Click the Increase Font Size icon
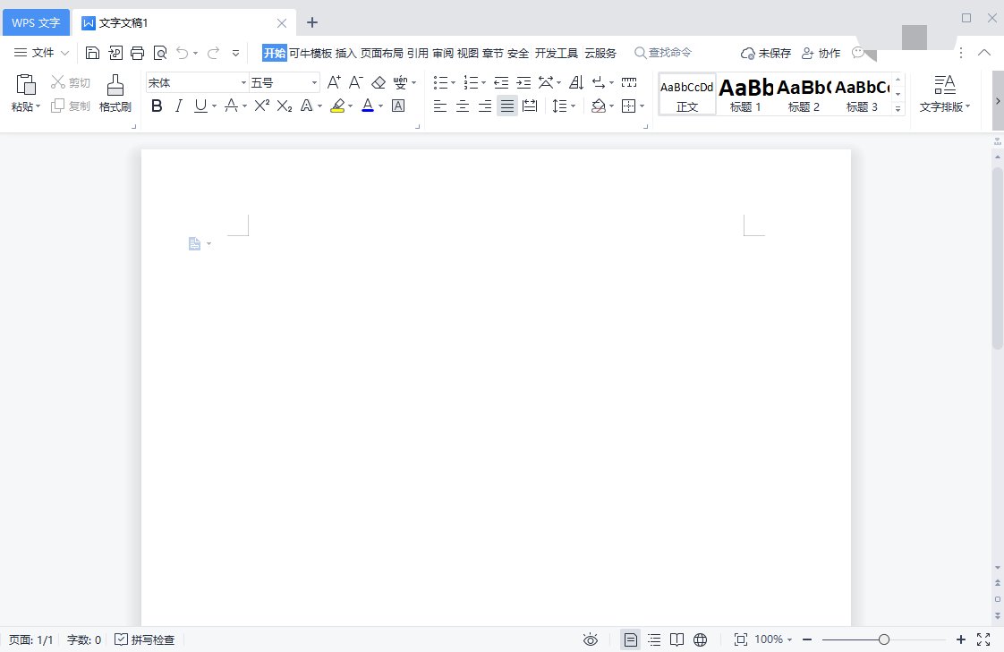1004x652 pixels. click(334, 82)
